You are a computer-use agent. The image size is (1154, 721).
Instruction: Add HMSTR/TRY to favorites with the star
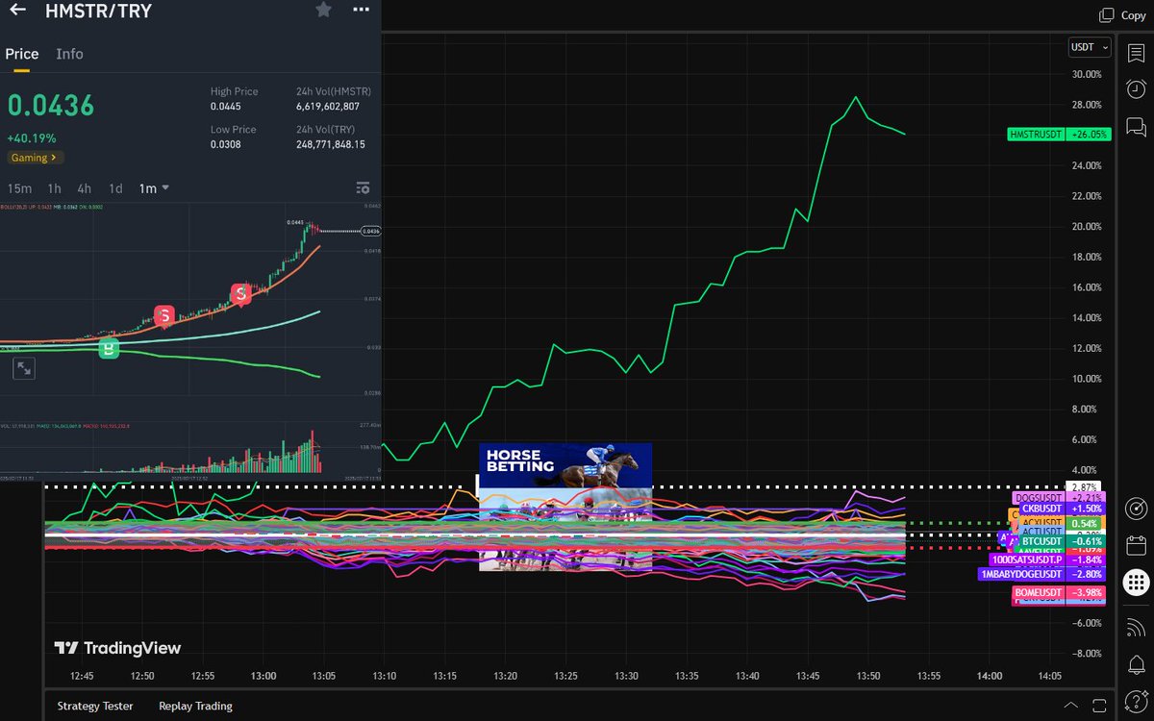(x=324, y=10)
